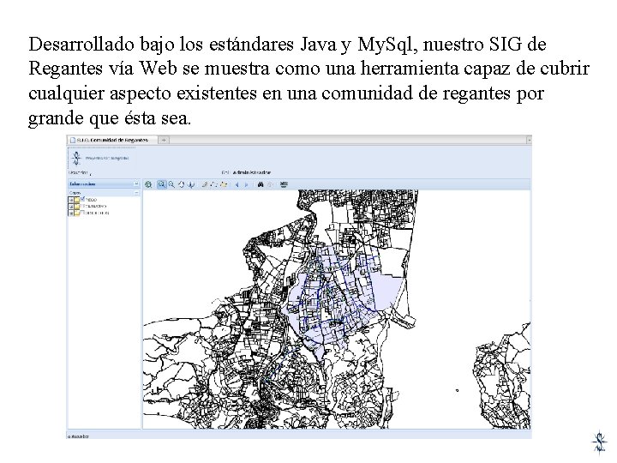Click the scale bar icon in toolbar
Screen dimensions: 617x463
click(284, 183)
